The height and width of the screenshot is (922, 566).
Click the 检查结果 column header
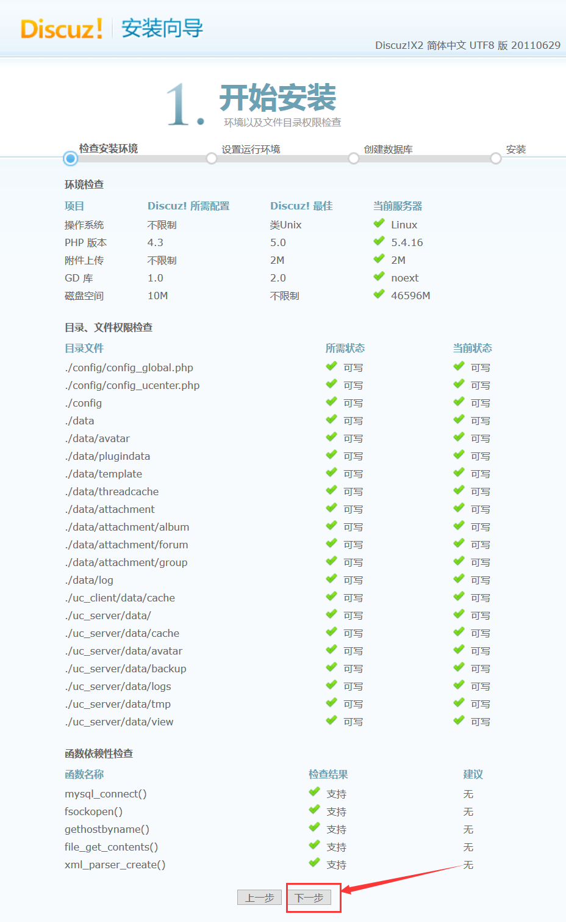point(328,774)
